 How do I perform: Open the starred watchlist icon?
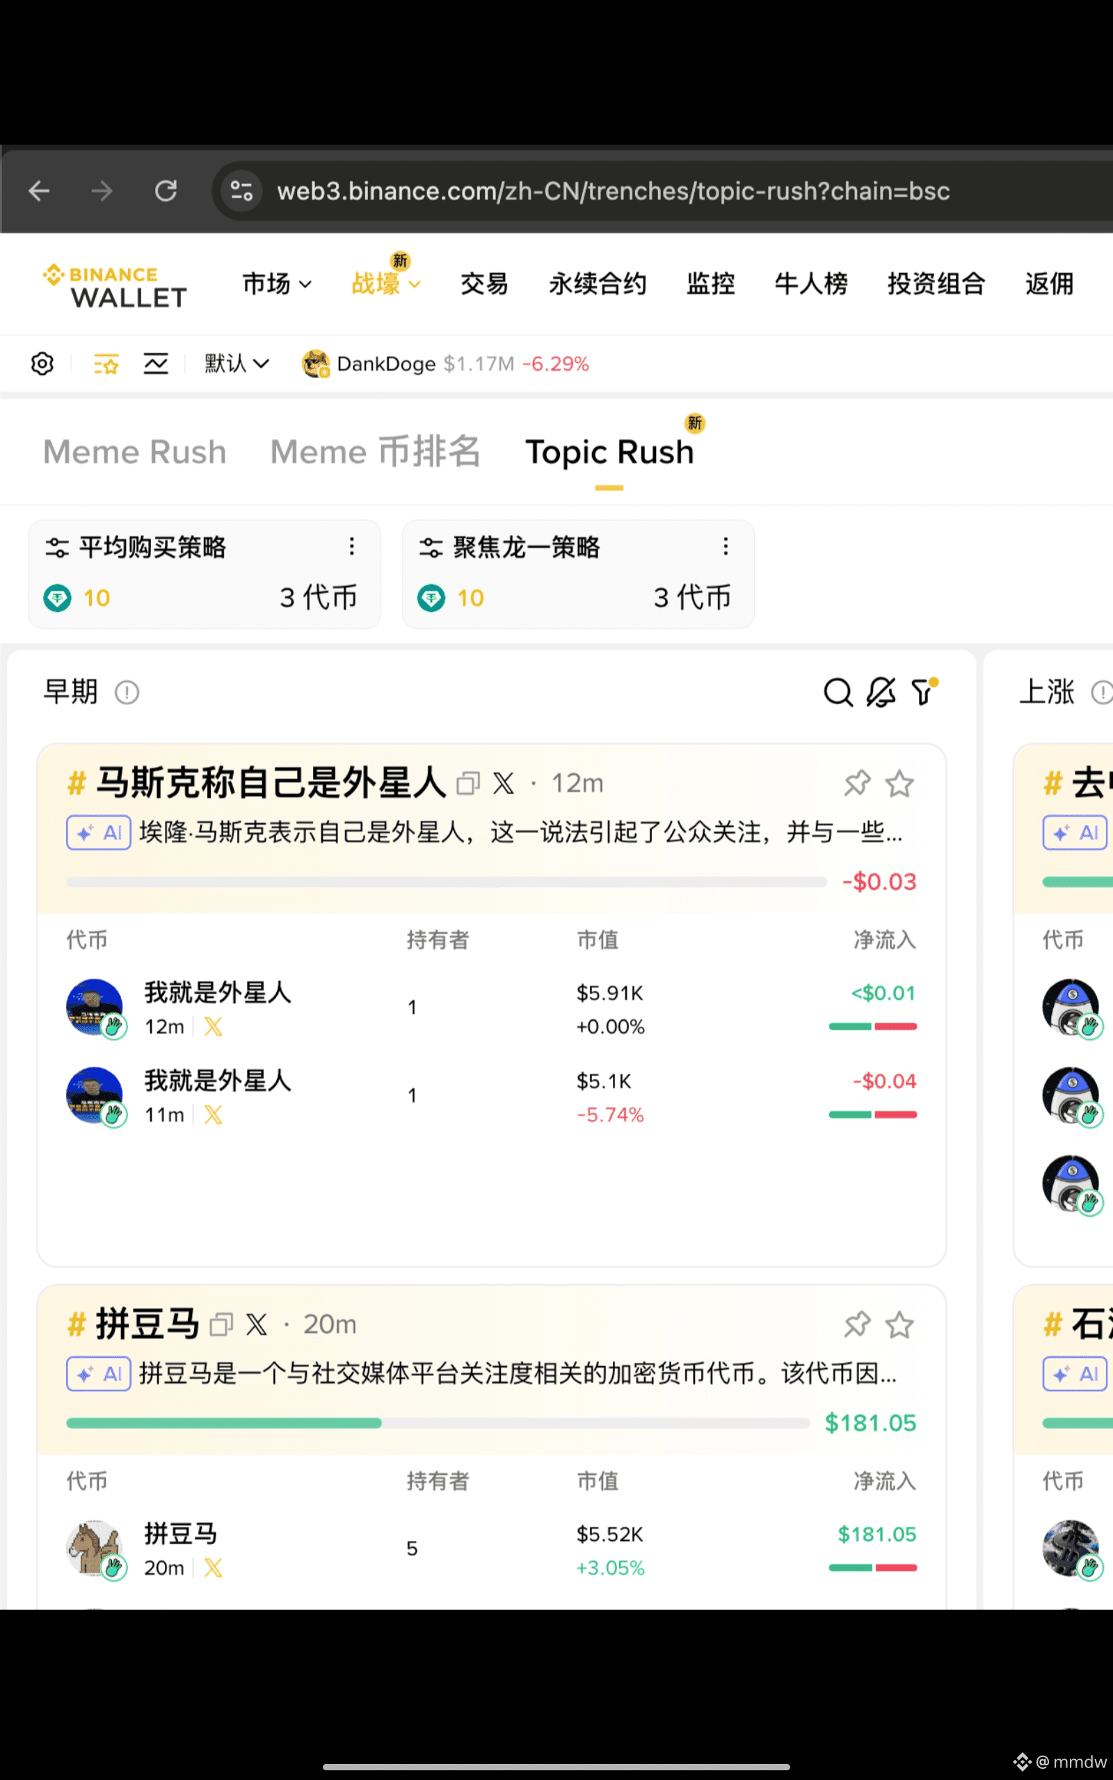tap(106, 364)
